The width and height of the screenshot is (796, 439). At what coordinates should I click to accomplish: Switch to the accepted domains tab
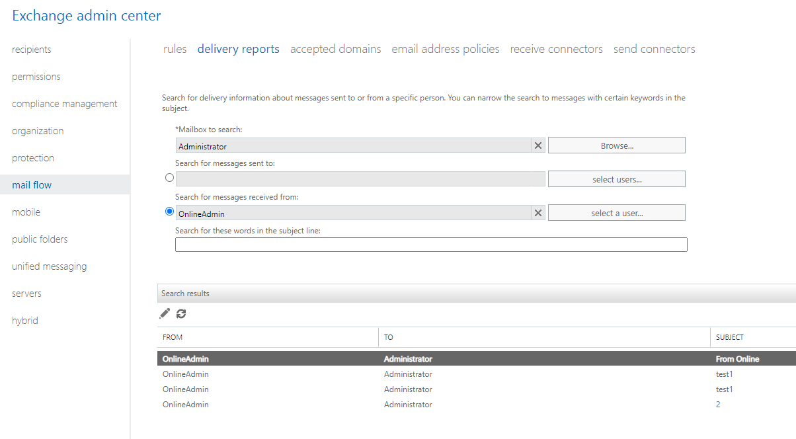[336, 49]
